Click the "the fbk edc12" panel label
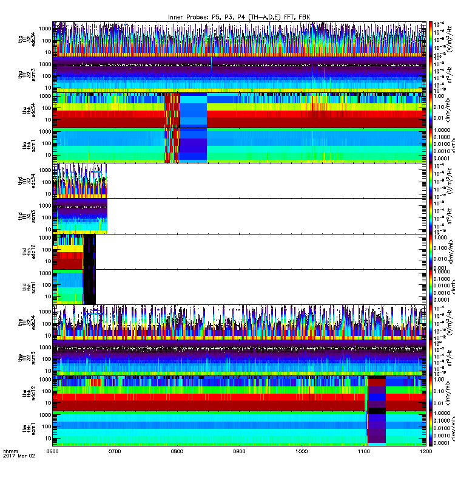455x486 pixels. click(x=29, y=393)
